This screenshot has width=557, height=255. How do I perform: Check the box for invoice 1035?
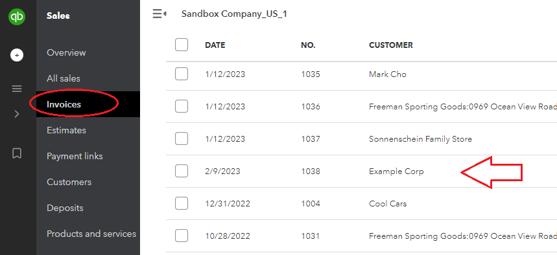coord(182,74)
